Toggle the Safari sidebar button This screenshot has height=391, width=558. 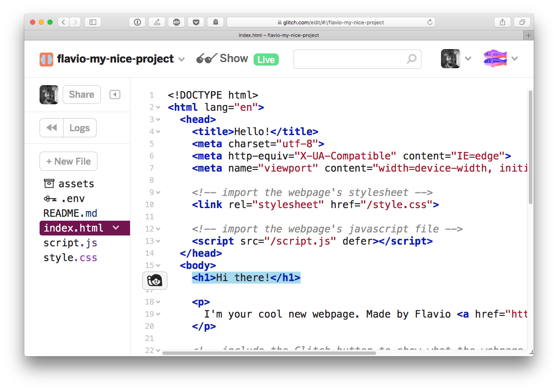(93, 22)
